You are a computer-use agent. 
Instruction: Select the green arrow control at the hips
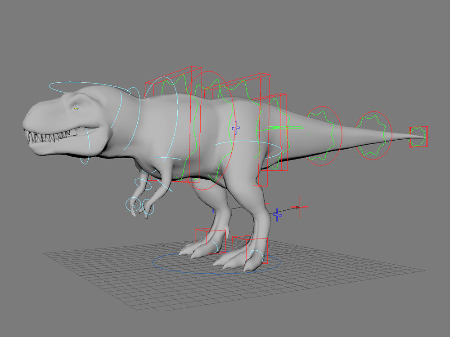tap(279, 128)
